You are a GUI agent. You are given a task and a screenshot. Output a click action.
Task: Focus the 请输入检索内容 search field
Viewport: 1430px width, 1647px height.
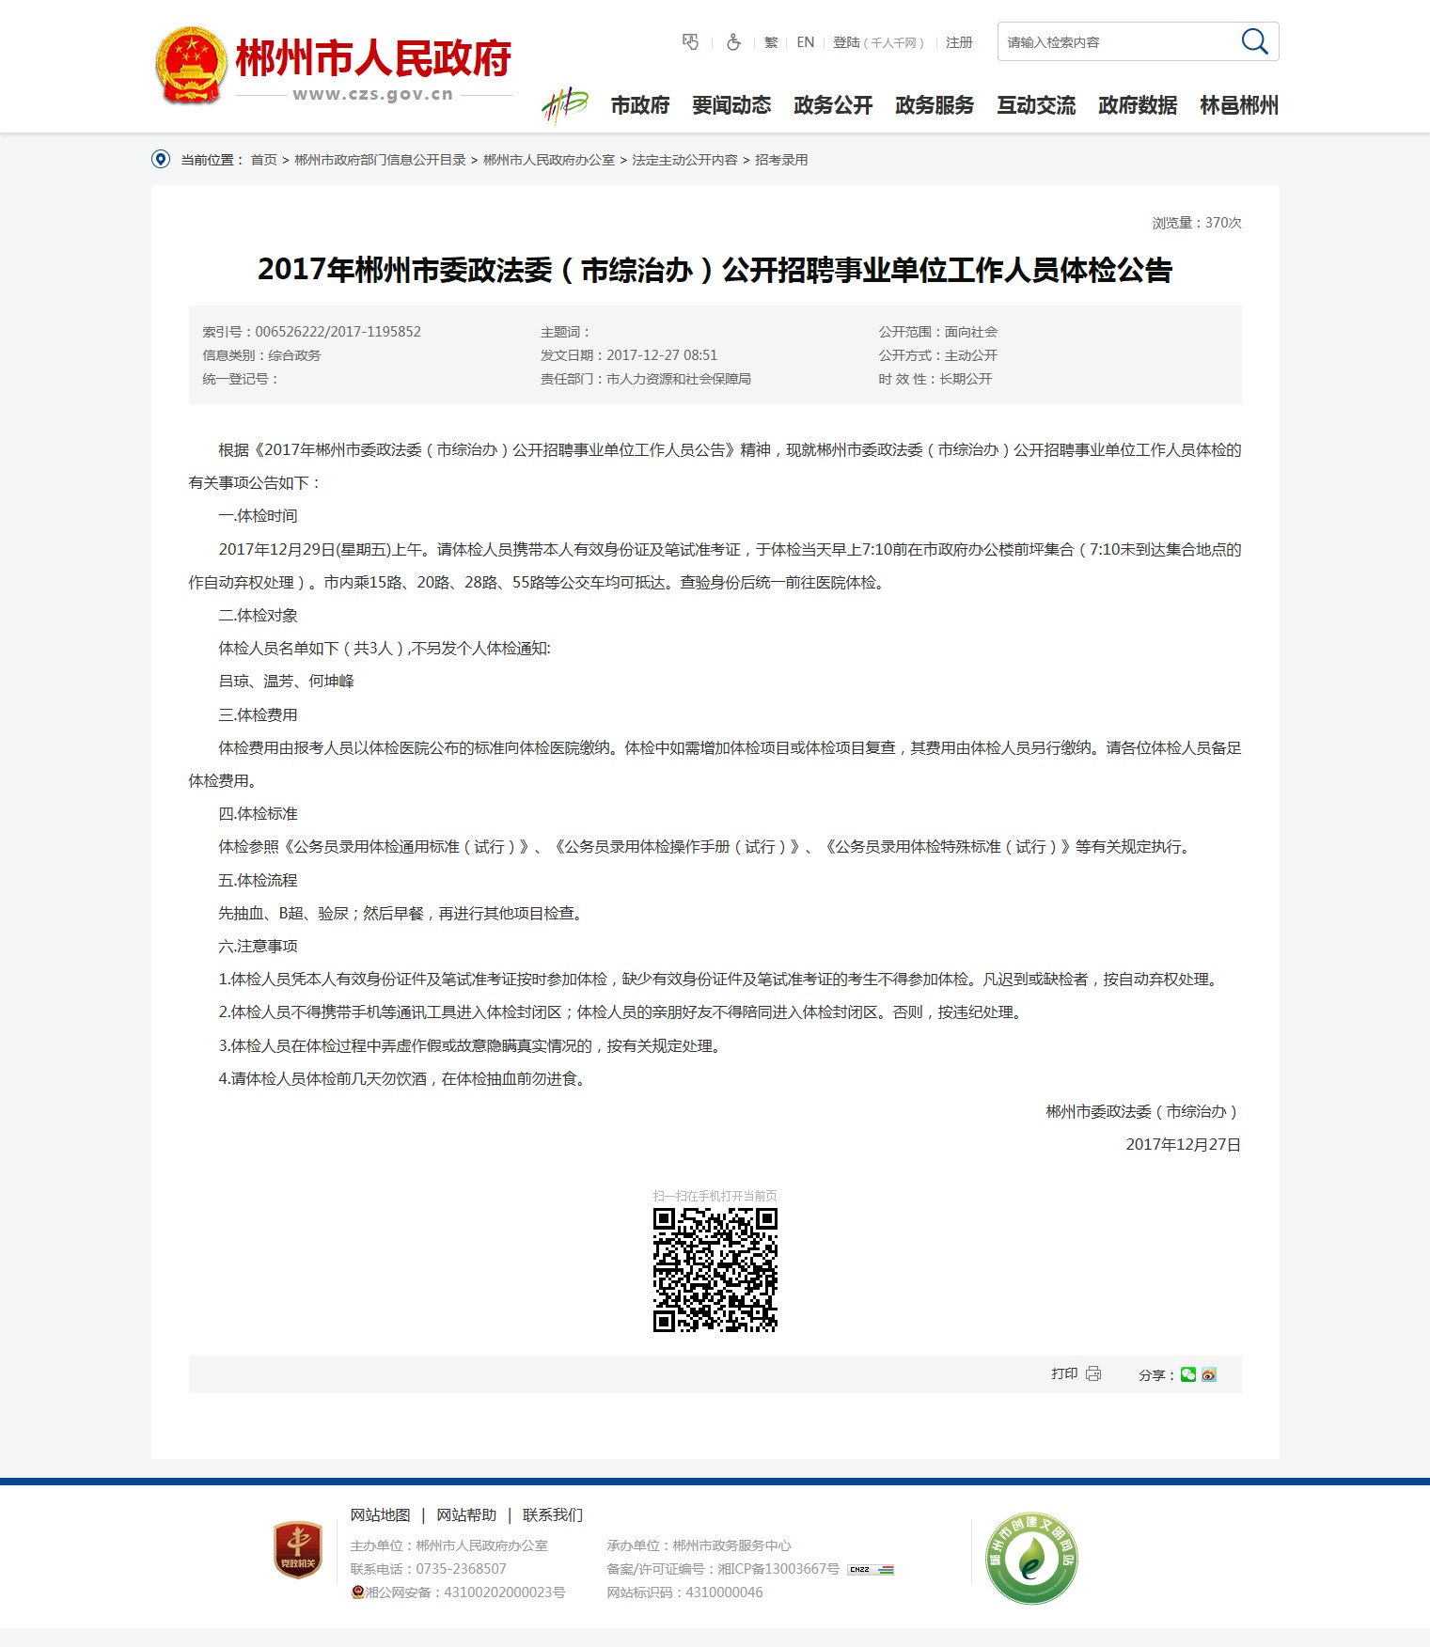(1119, 42)
